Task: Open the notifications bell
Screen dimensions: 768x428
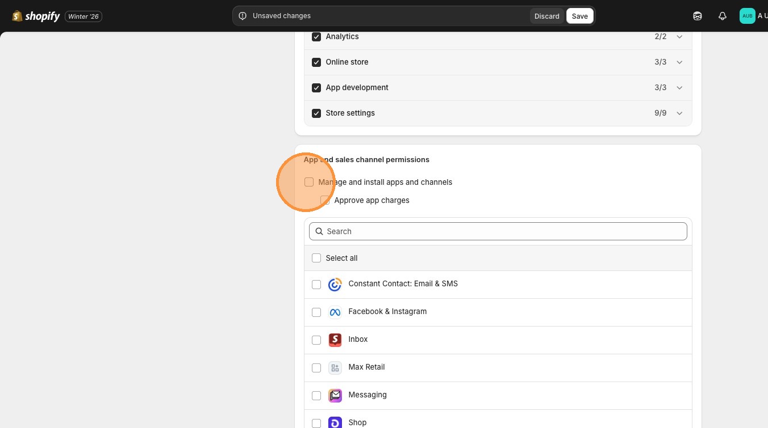Action: point(723,16)
